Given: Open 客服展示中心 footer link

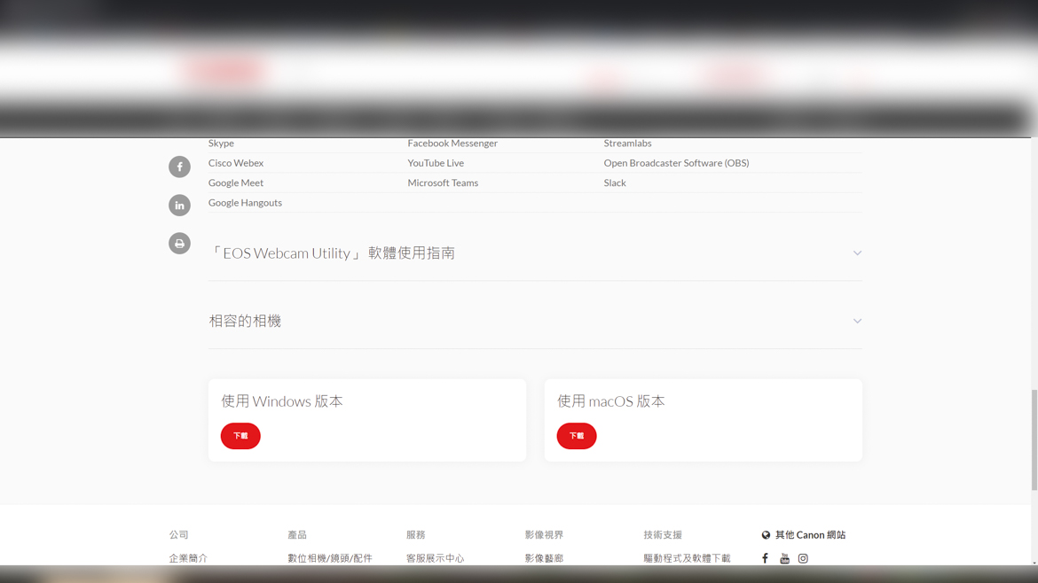Looking at the screenshot, I should click(435, 558).
